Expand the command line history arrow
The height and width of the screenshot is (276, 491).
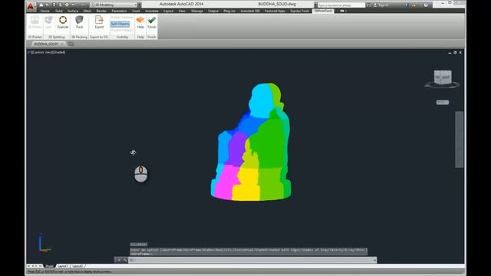tap(374, 260)
